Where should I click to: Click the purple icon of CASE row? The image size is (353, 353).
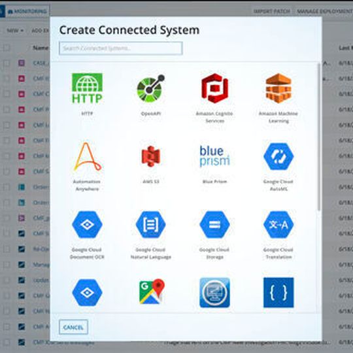[22, 63]
